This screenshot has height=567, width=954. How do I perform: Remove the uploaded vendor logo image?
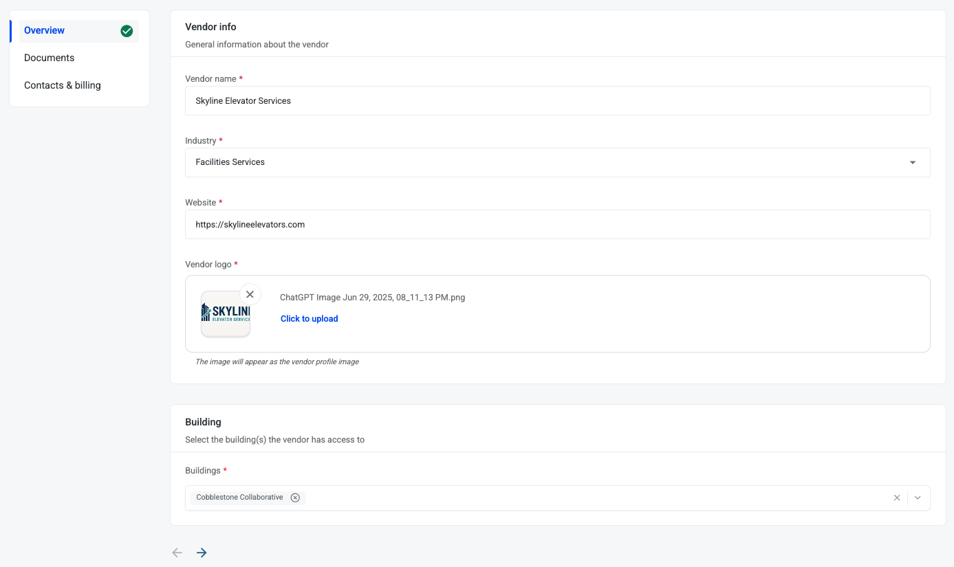coord(250,294)
